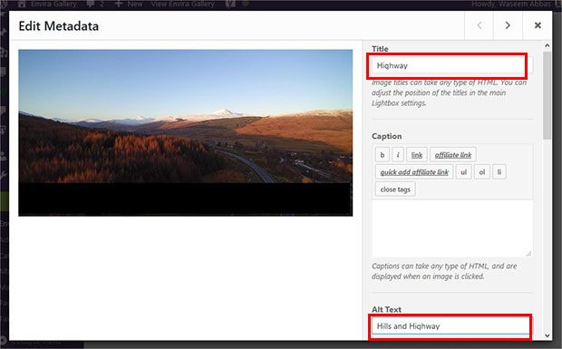Click the Alt Text field
This screenshot has height=349, width=562.
click(452, 326)
